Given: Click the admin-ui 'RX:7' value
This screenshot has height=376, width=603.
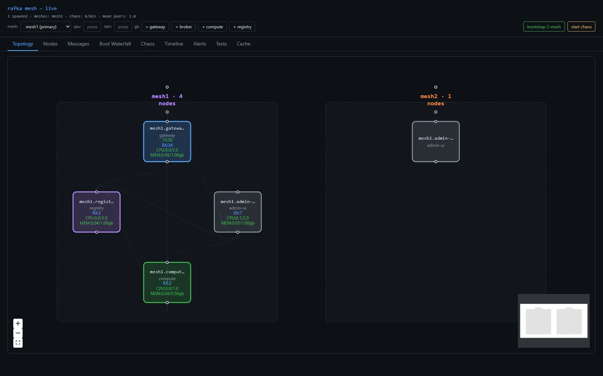Looking at the screenshot, I should pos(238,213).
